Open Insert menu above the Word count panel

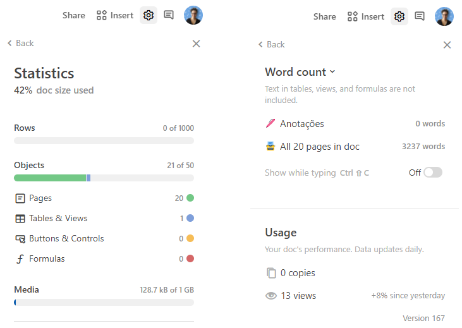(x=366, y=16)
